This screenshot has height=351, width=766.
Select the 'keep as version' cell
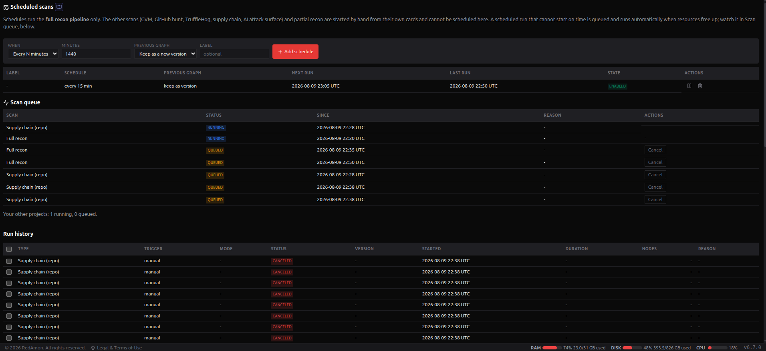(x=180, y=86)
